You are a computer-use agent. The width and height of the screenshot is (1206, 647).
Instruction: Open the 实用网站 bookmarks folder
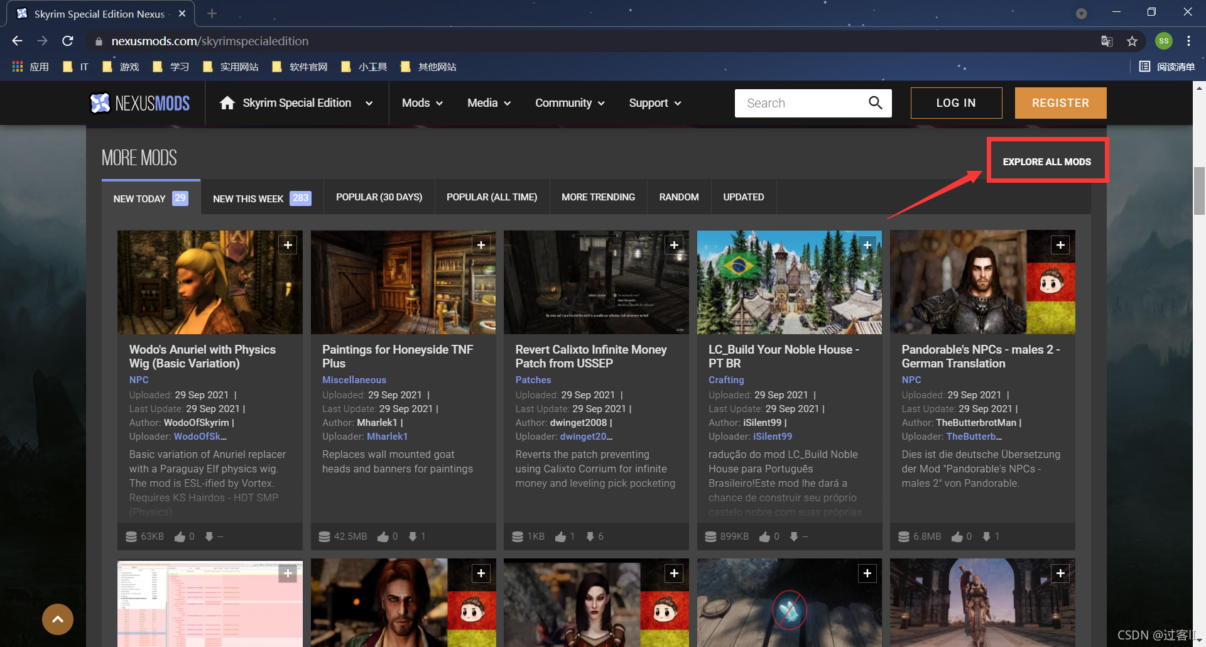[231, 67]
